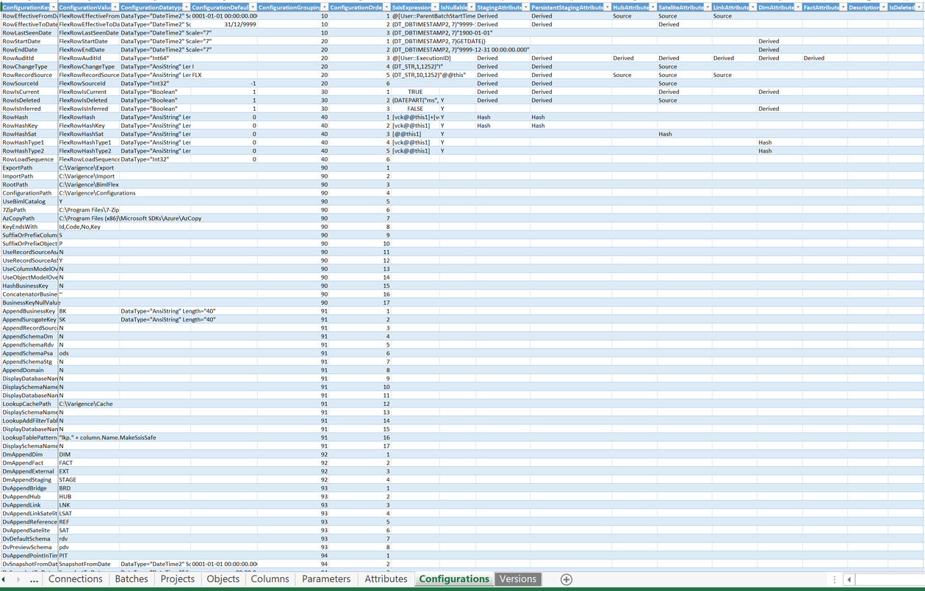Select the Configurations sheet tab

(x=454, y=579)
